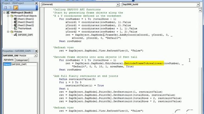
Task: Open the SAP2000_OAPI Module properties dropdown
Action: (35, 56)
